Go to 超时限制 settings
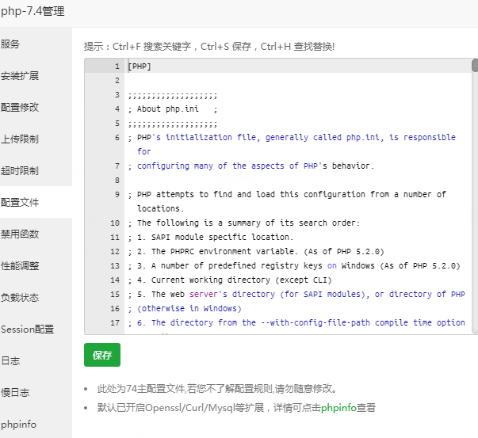 [x=20, y=170]
